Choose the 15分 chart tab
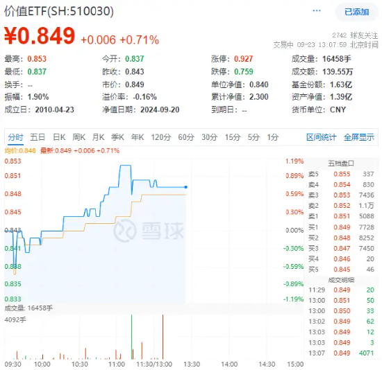The height and width of the screenshot is (370, 382). point(233,137)
